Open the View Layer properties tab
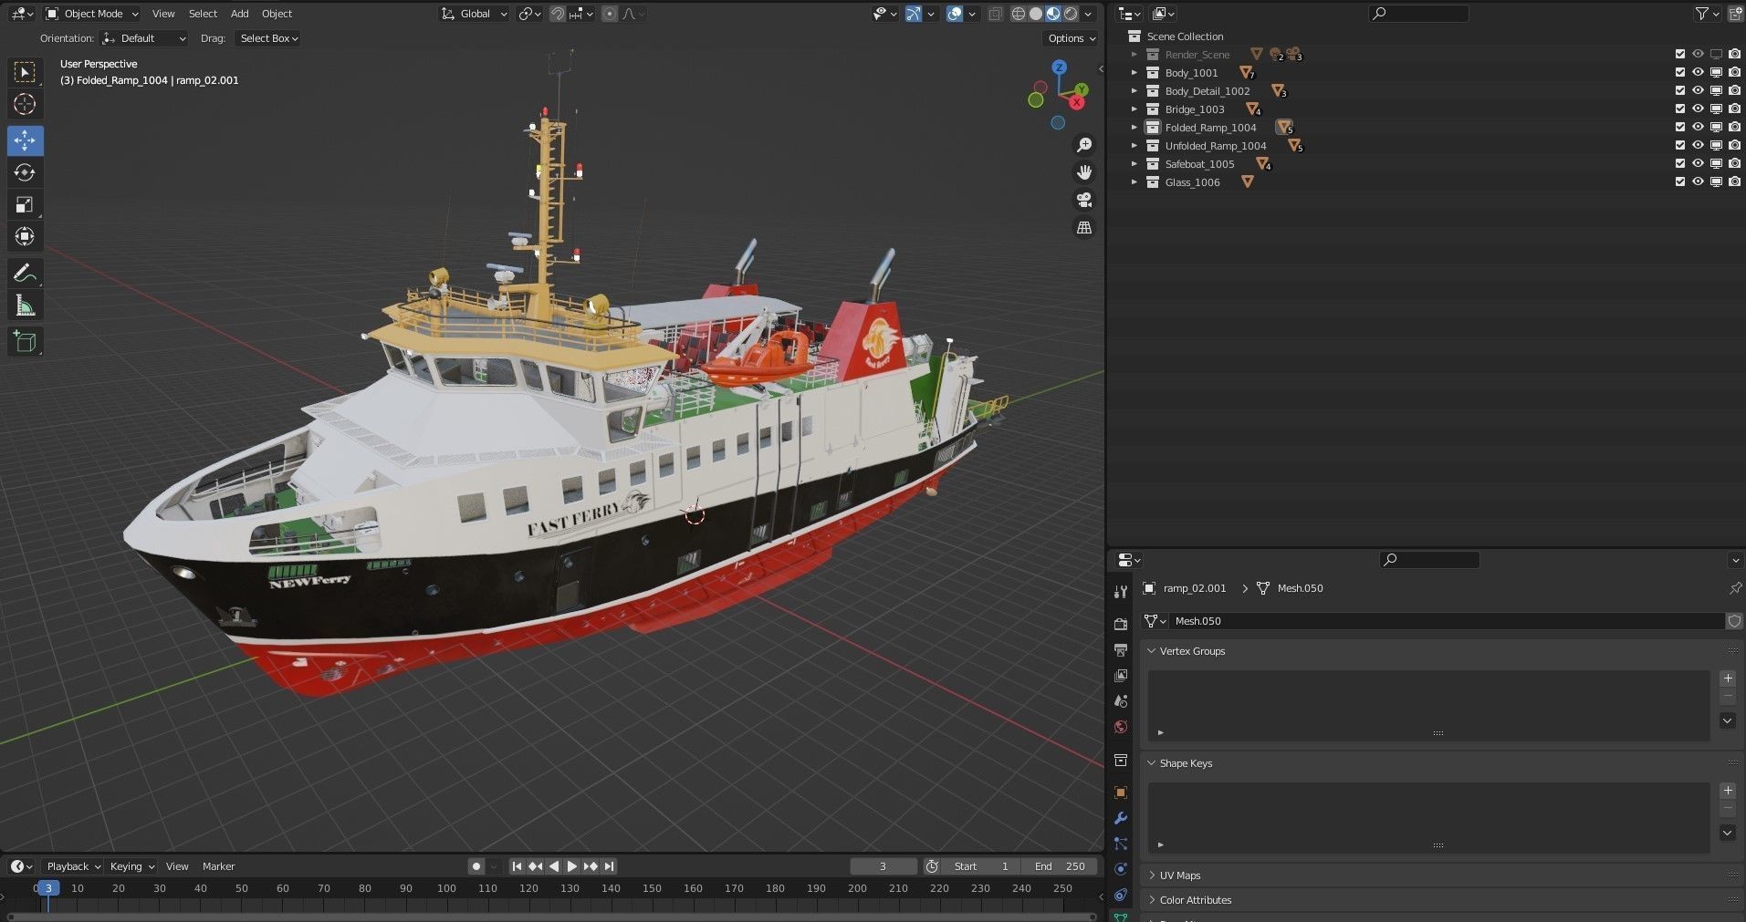Screen dimensions: 1746x922 (1121, 676)
